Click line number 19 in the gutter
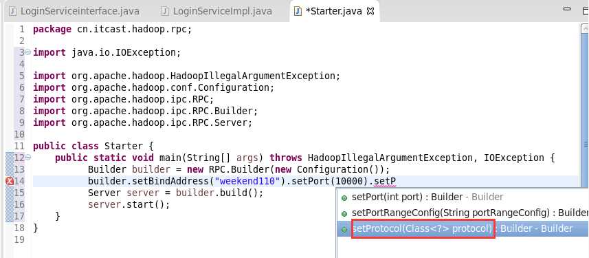589x258 pixels. click(19, 239)
